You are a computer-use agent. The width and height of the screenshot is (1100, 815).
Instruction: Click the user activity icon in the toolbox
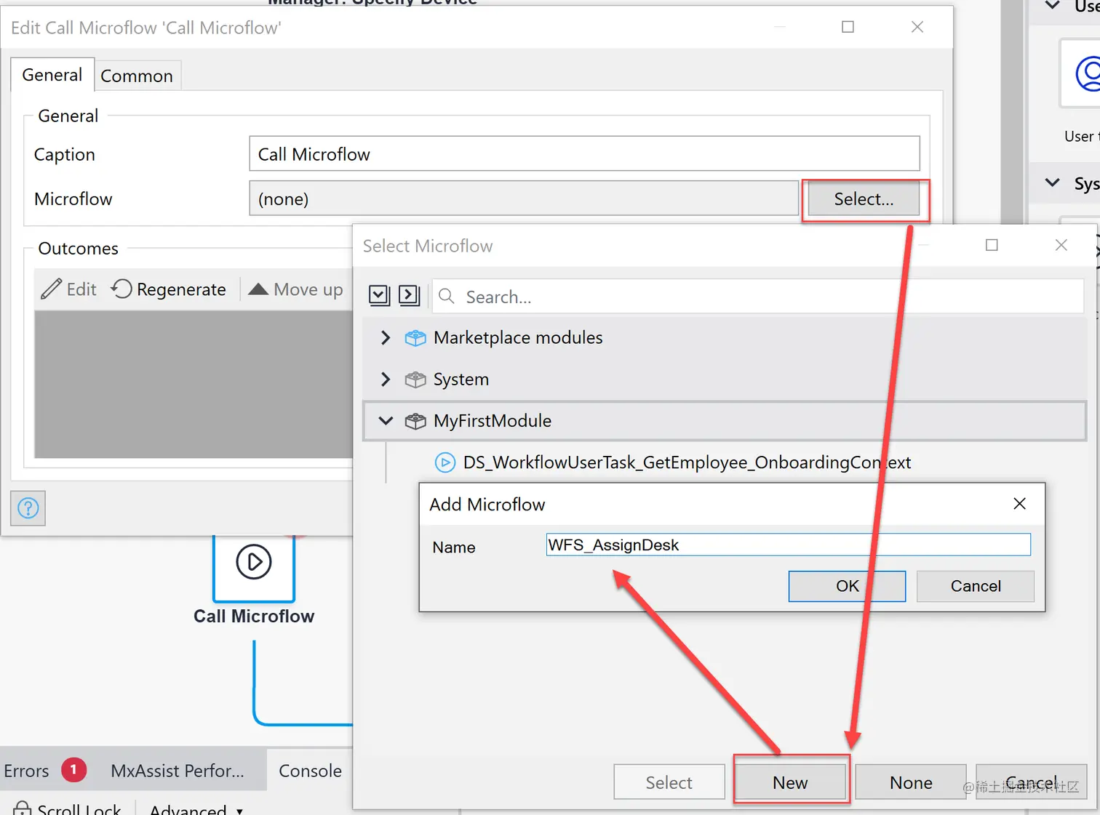(1087, 73)
